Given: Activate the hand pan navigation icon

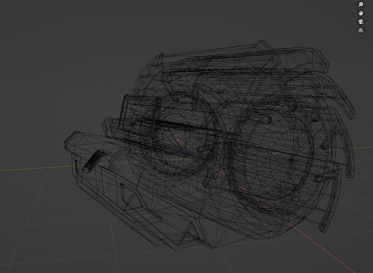Looking at the screenshot, I should pos(360,13).
